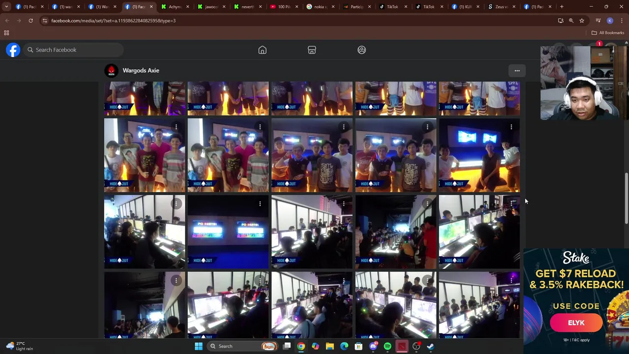This screenshot has width=629, height=354.
Task: View site information icon in address bar
Action: 45,21
